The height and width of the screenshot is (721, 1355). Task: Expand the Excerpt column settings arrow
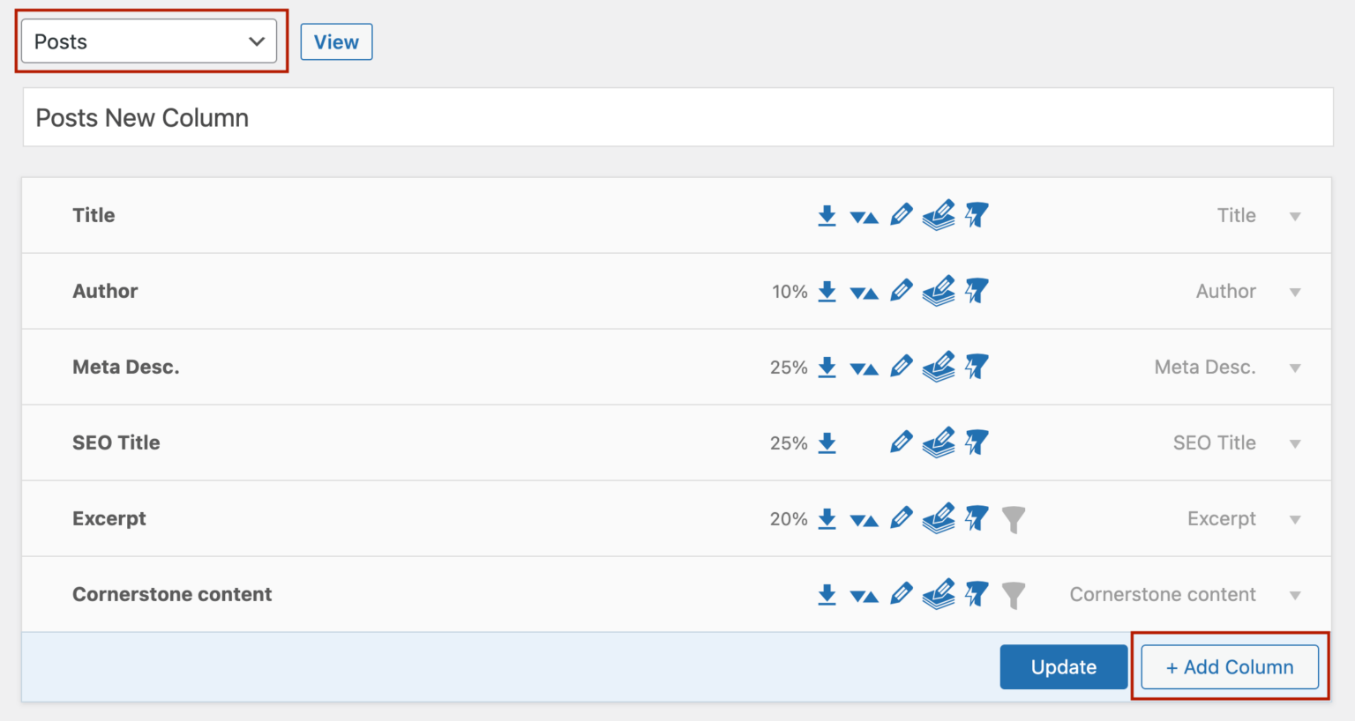click(x=1295, y=520)
